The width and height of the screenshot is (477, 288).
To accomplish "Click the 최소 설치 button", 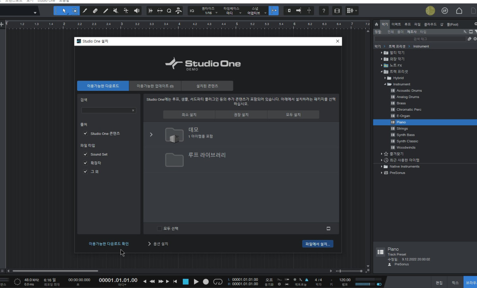I will point(189,115).
